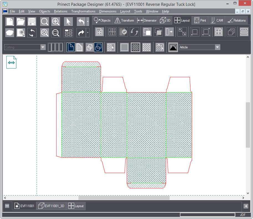Click the Save floppy disk icon
Screen dimensions: 253x219
point(32,22)
